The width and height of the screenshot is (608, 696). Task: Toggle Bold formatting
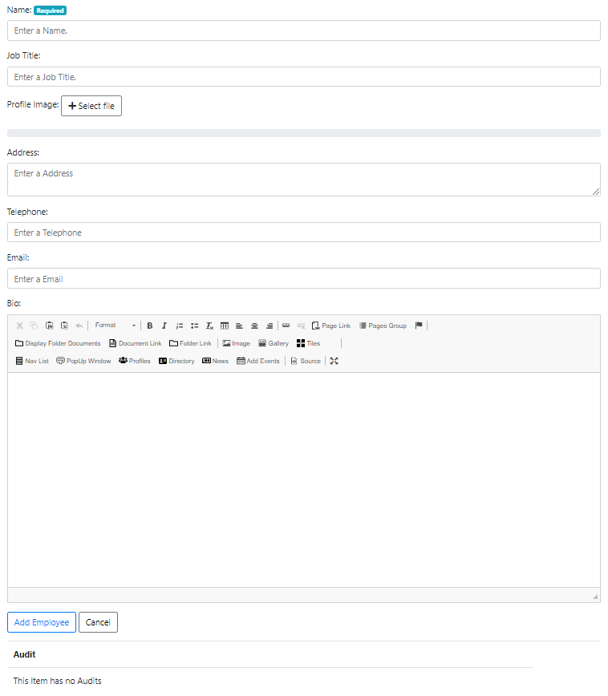click(150, 326)
